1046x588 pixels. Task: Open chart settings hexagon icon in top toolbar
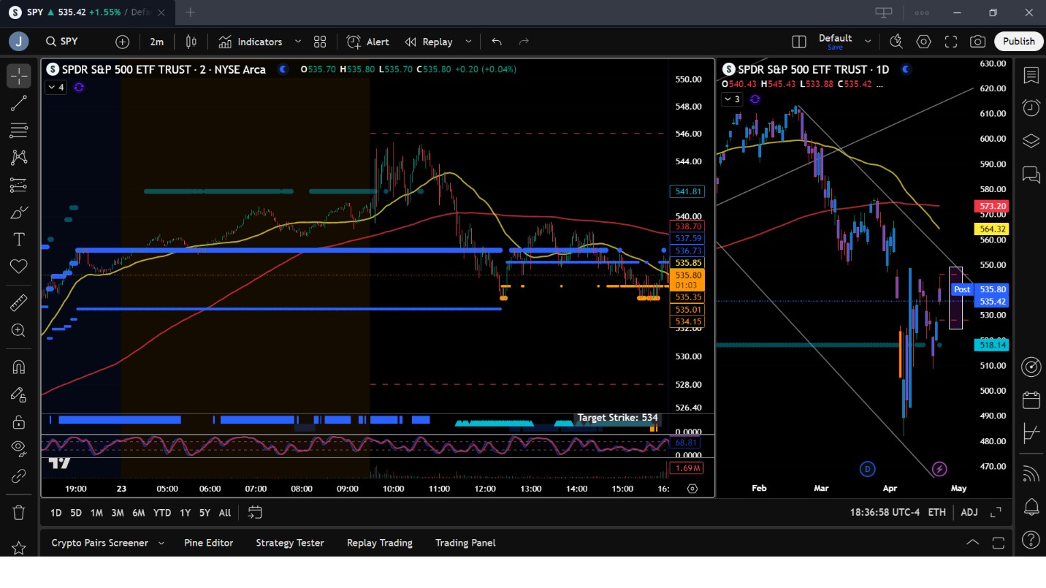click(x=924, y=42)
